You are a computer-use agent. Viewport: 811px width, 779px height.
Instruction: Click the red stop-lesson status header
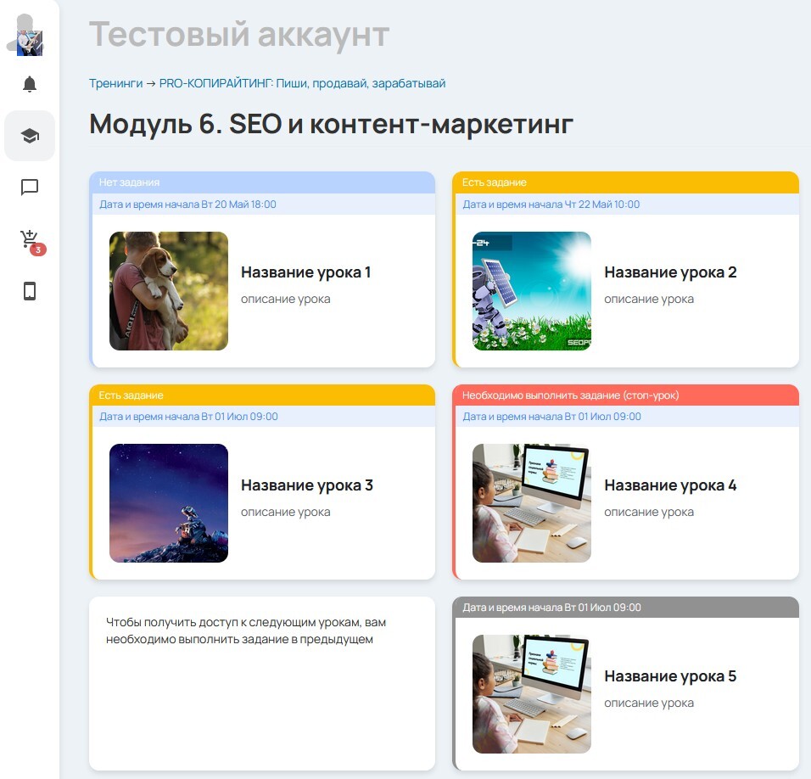point(625,395)
